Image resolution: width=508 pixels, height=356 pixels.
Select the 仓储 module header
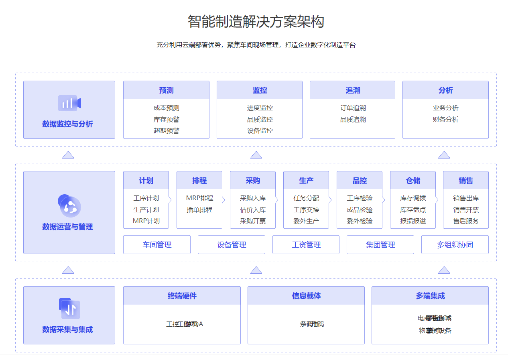click(413, 181)
